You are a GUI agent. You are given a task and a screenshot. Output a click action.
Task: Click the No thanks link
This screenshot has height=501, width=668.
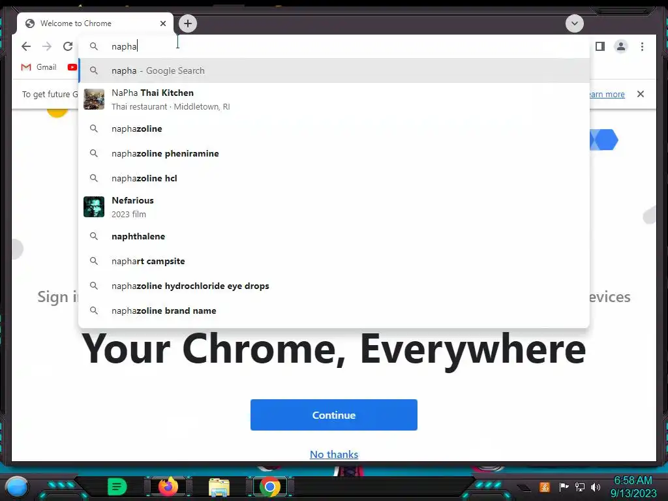pos(334,455)
